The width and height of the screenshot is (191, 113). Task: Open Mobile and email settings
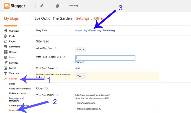pyautogui.click(x=18, y=93)
